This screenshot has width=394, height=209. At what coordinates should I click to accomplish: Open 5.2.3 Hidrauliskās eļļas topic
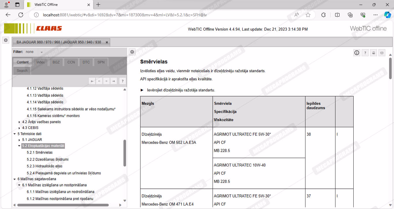[44, 166]
